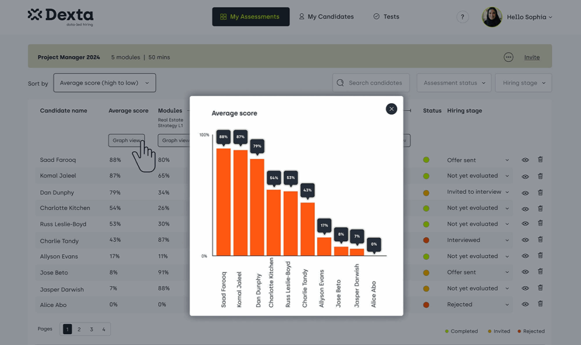
Task: Close the Average score graph popup
Action: 391,109
